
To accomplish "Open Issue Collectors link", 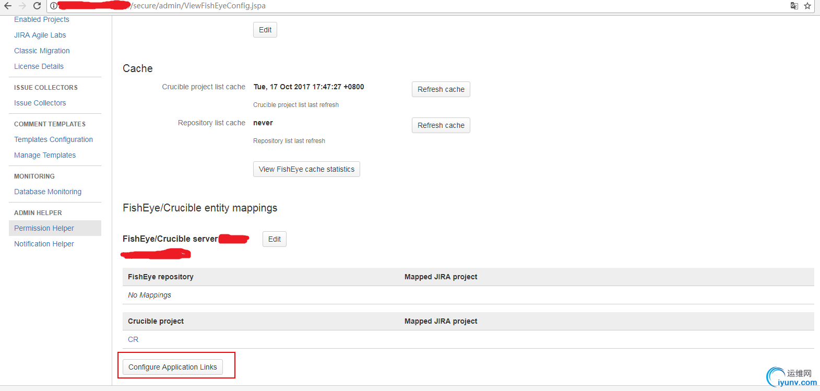I will click(x=40, y=103).
